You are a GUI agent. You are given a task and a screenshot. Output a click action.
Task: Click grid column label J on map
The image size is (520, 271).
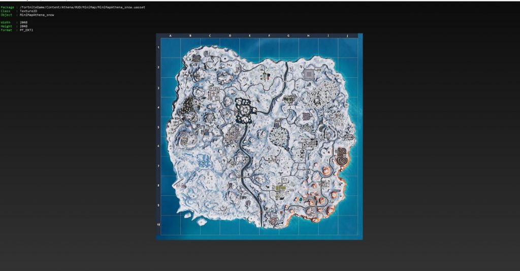pos(347,36)
